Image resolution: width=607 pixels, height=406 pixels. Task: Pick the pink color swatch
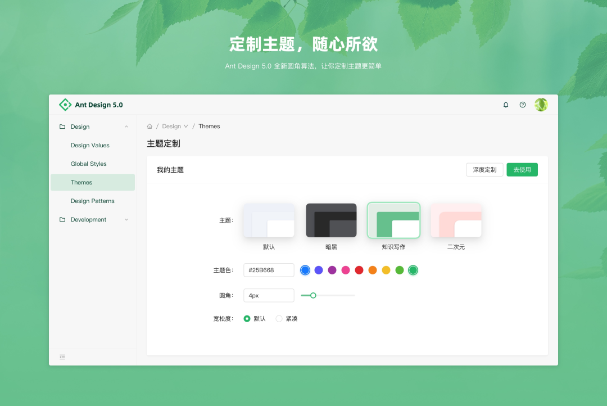click(346, 270)
